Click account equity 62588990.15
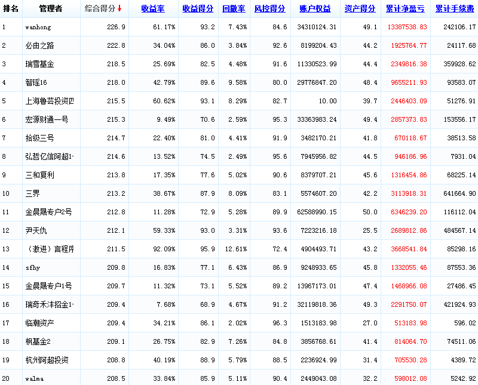The height and width of the screenshot is (385, 478). [x=317, y=212]
